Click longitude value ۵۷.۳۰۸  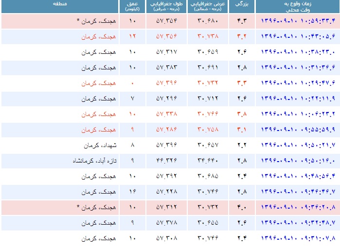[166, 238]
